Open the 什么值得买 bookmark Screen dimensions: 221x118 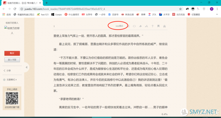point(72,15)
